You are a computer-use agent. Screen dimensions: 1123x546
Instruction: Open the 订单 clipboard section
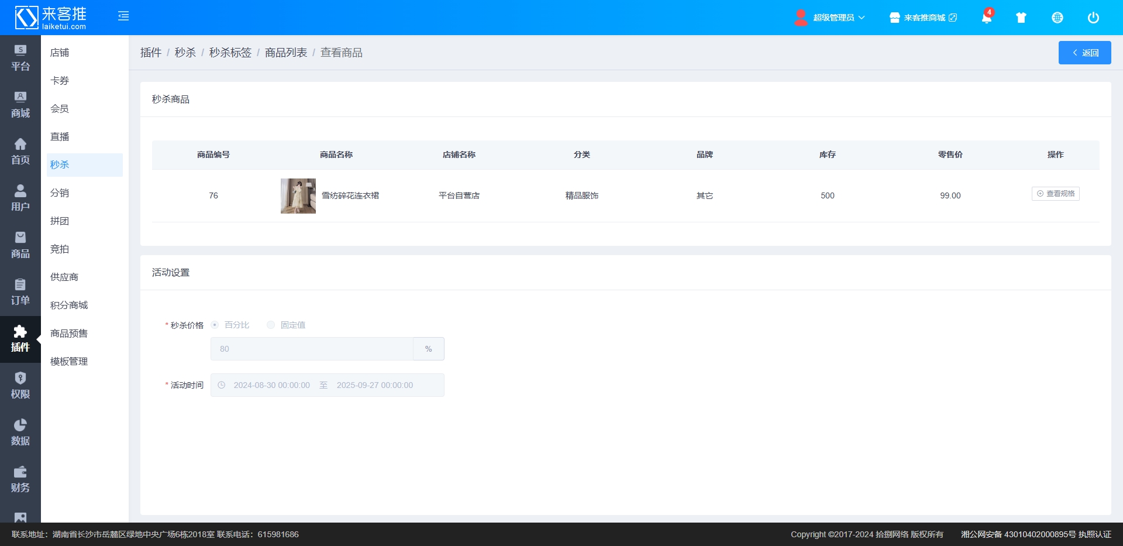point(20,292)
